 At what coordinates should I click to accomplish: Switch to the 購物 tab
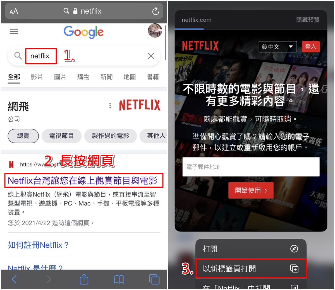(83, 77)
